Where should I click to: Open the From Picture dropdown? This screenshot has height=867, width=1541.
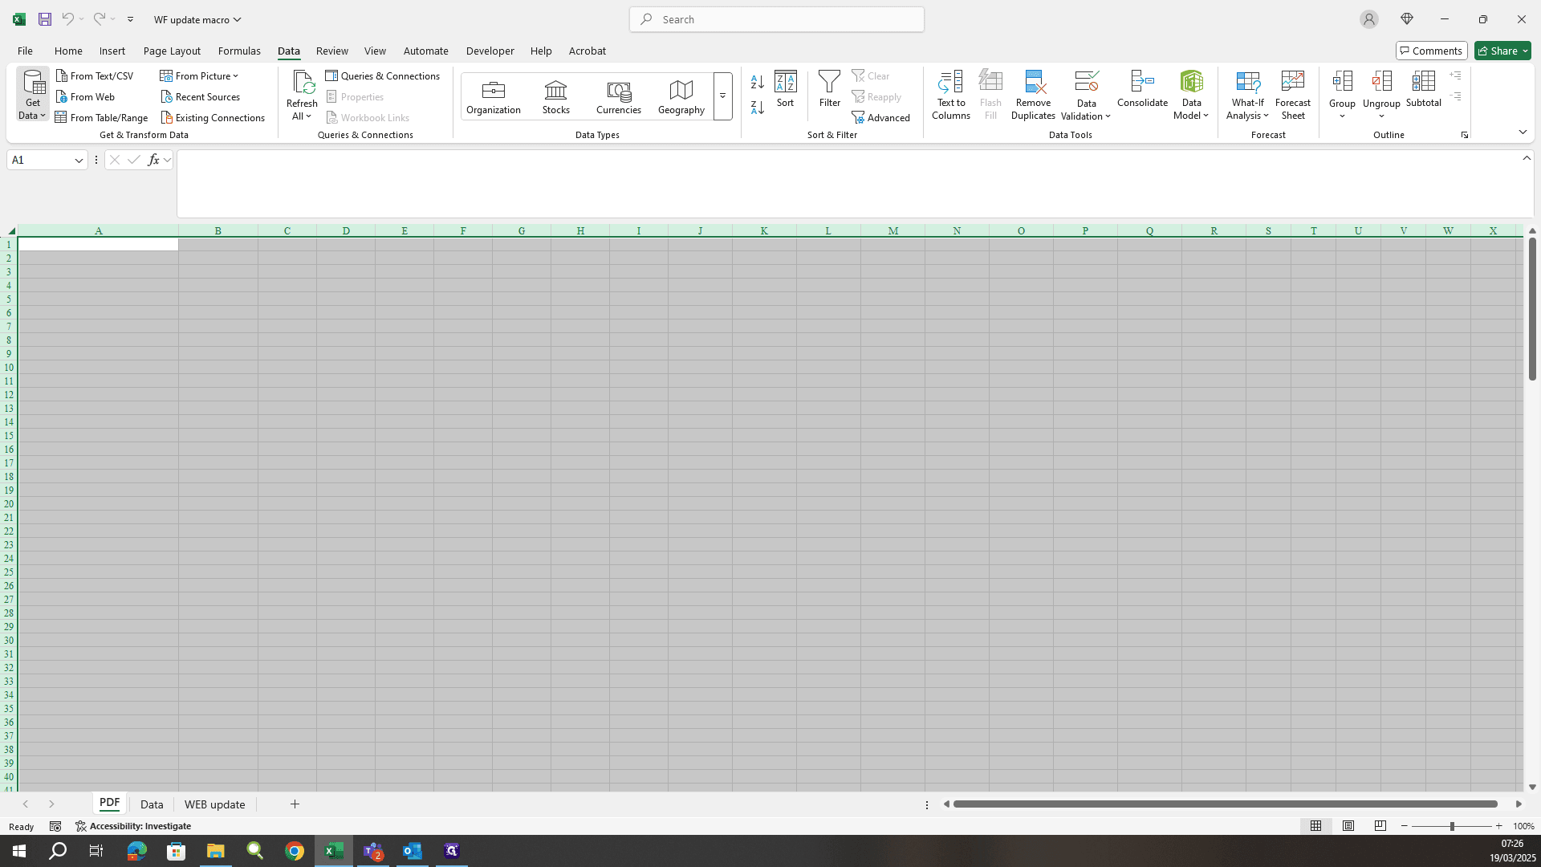[x=199, y=75]
